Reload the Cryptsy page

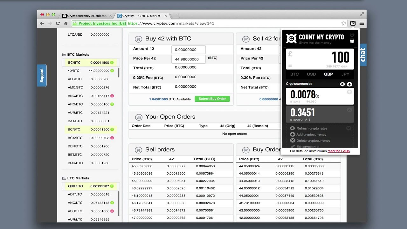point(58,23)
